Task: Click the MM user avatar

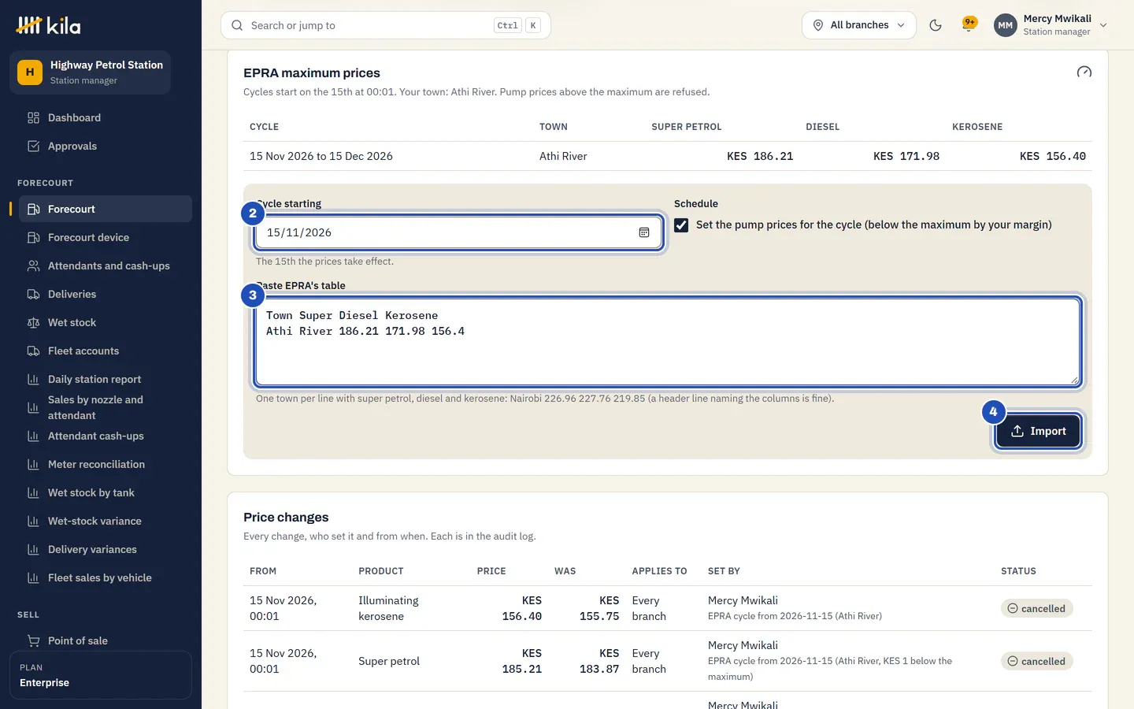Action: (x=1005, y=25)
